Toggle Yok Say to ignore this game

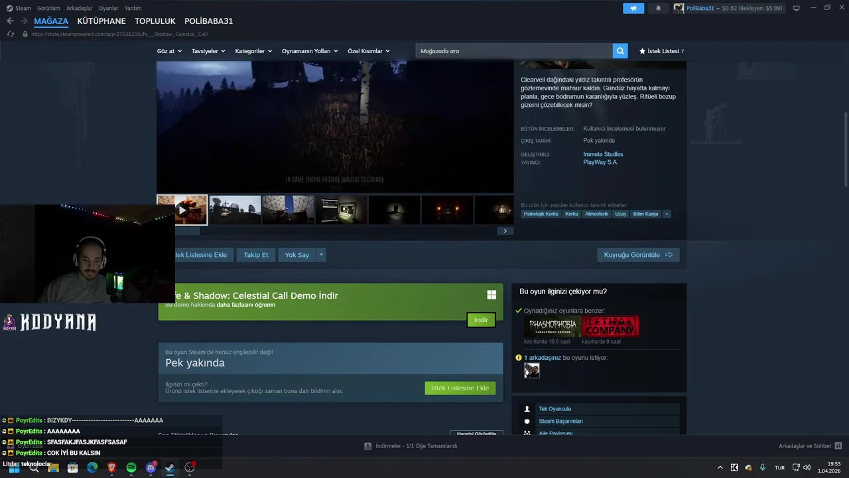pos(297,255)
